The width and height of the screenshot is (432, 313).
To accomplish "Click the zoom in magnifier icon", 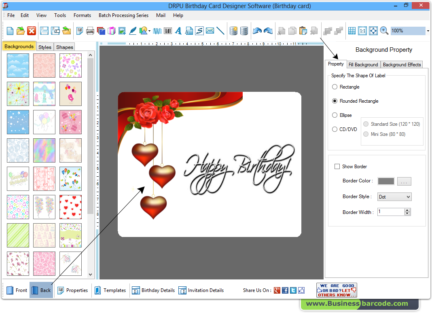I will (384, 31).
